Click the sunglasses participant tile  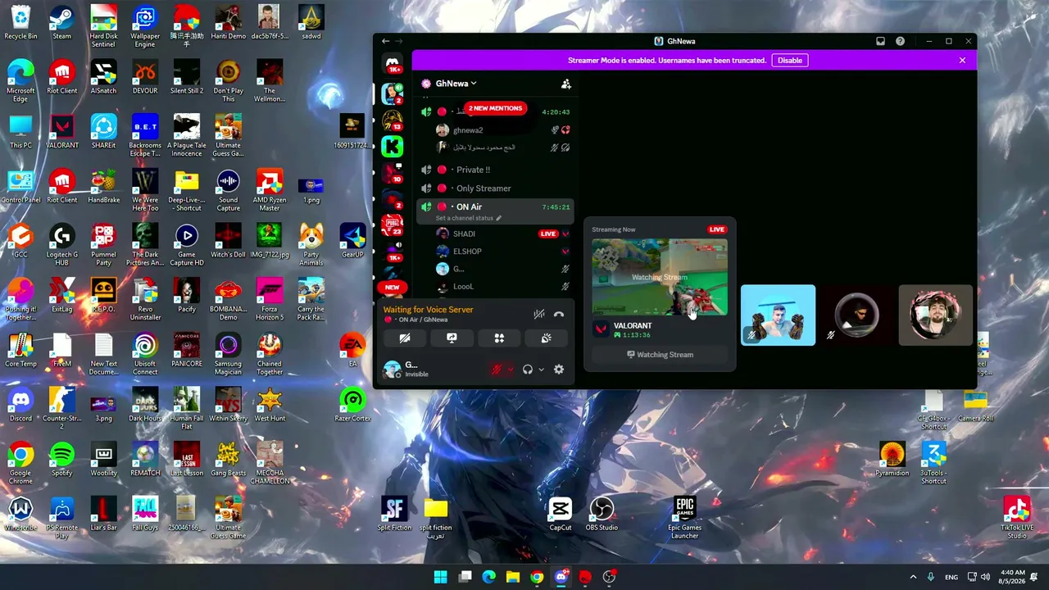[856, 315]
